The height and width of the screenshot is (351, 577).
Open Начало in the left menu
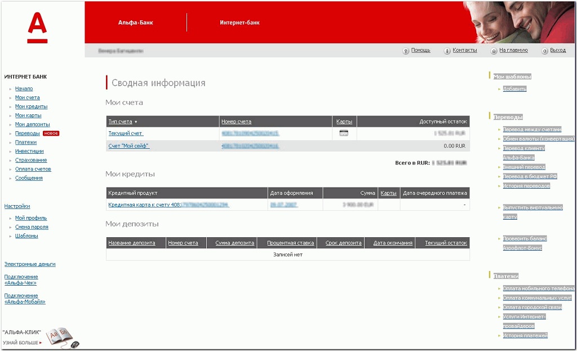tap(24, 88)
